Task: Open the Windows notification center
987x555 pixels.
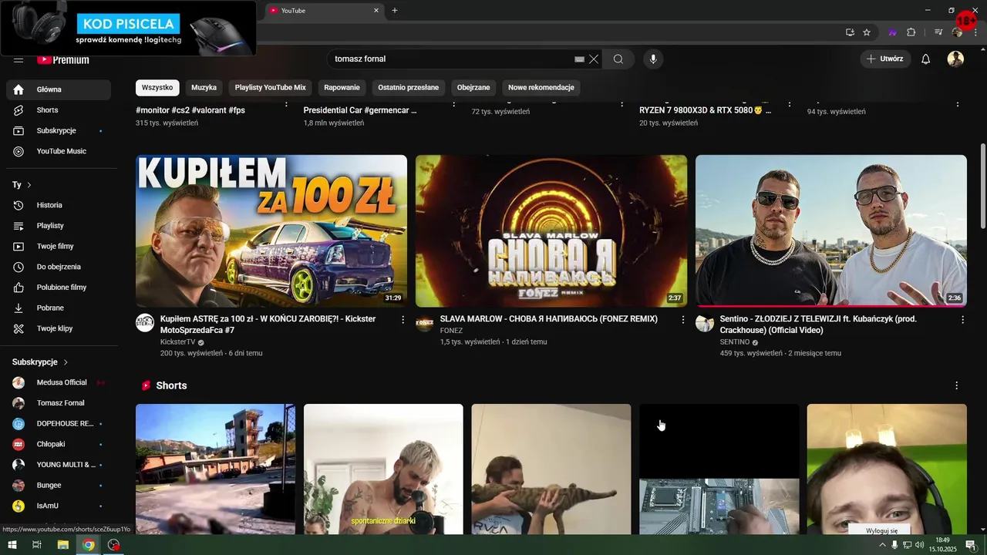Action: (x=971, y=545)
